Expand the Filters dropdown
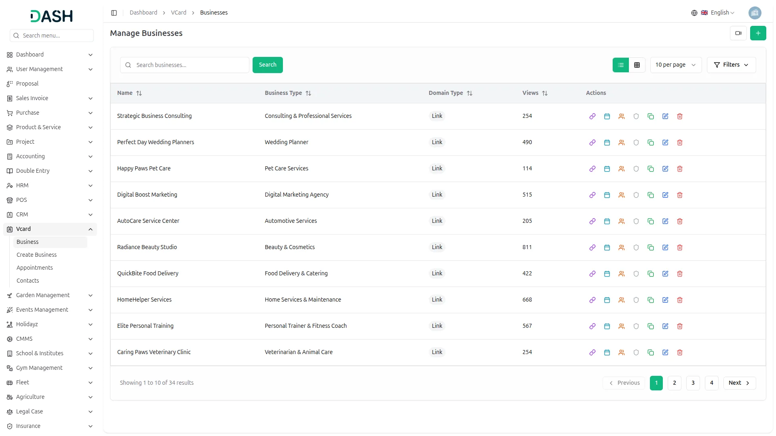The image size is (776, 436). point(731,65)
